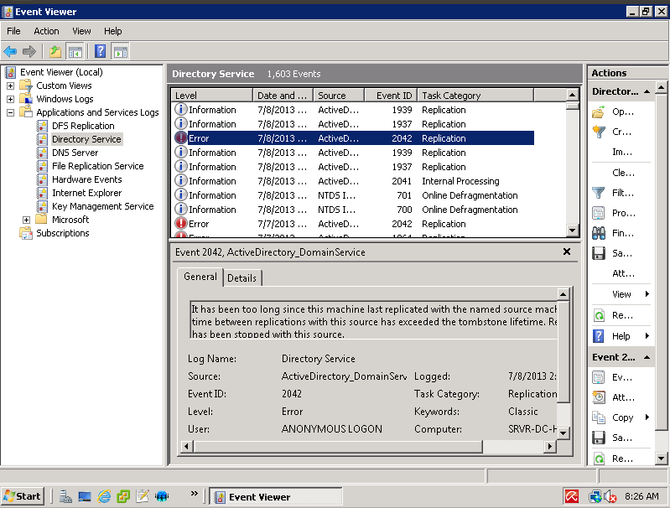Select Subscriptions in the tree

(x=63, y=233)
